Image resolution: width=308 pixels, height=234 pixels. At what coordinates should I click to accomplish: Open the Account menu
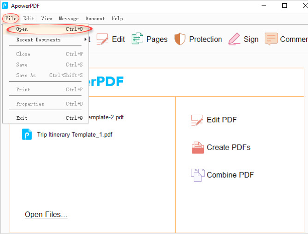(95, 18)
